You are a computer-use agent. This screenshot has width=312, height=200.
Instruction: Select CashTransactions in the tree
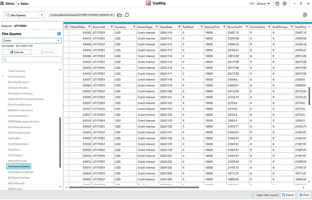pyautogui.click(x=18, y=144)
